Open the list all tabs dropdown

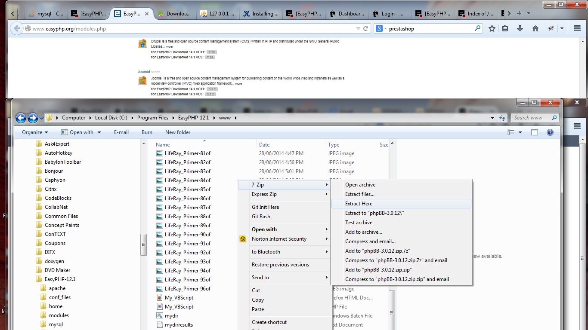tap(529, 14)
